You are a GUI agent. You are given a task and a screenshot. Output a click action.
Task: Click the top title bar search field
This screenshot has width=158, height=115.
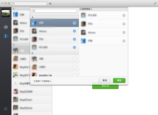29,4
